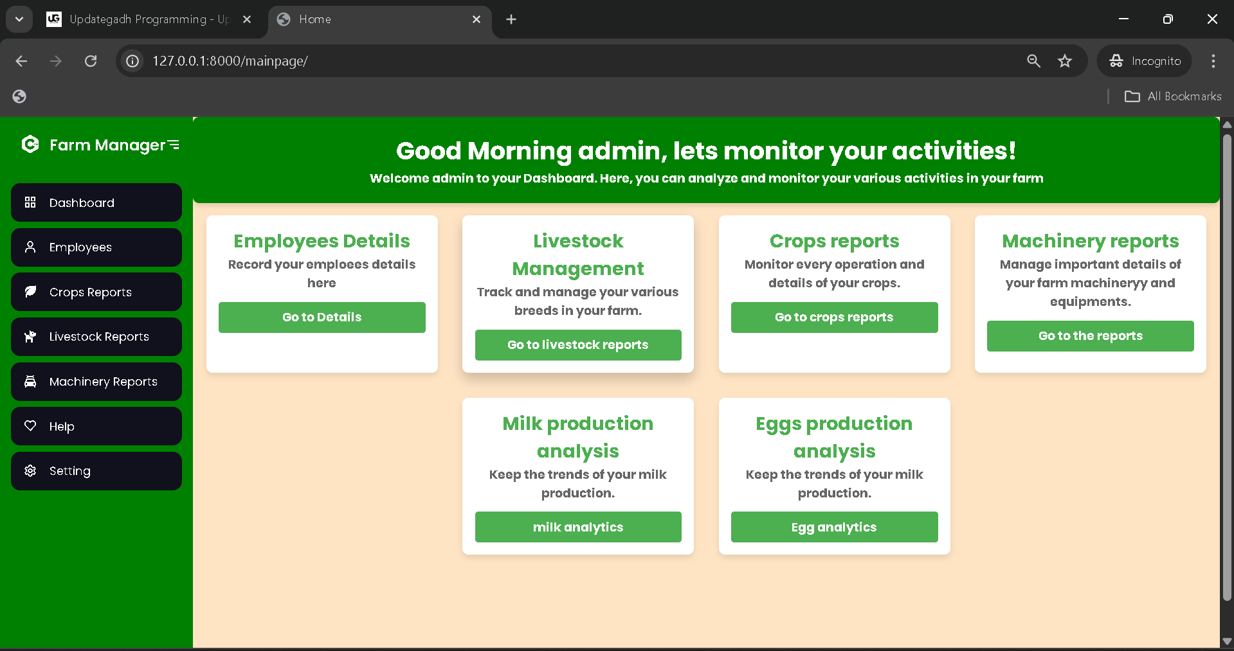
Task: Close the Home browser tab
Action: [476, 19]
